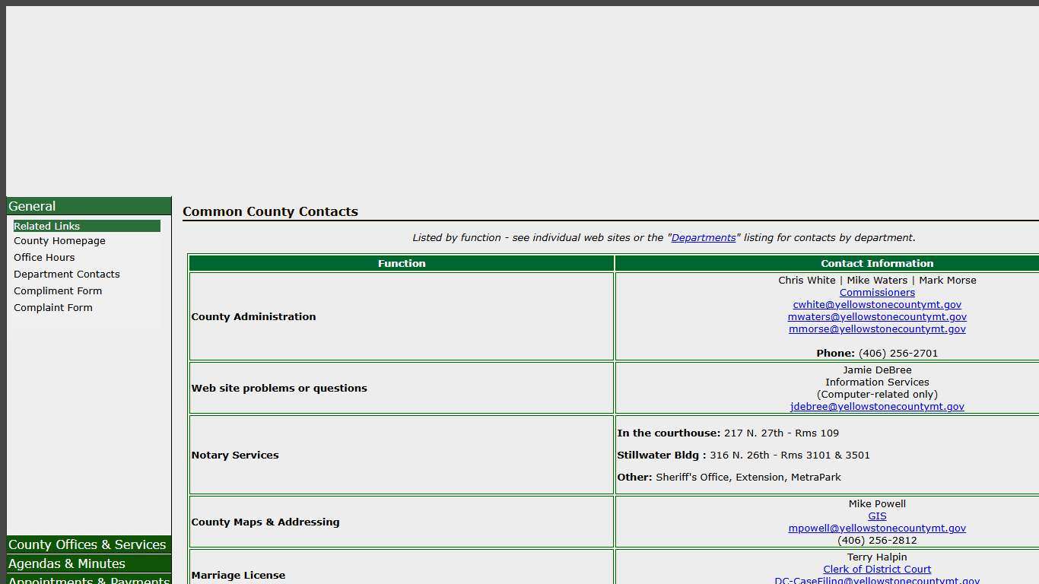
Task: Click the Departments listing link
Action: (704, 238)
